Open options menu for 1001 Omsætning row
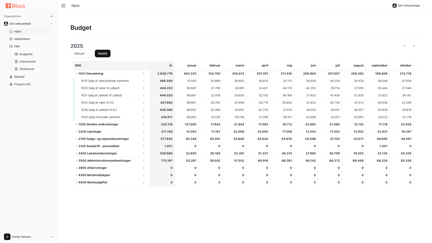 (x=144, y=74)
